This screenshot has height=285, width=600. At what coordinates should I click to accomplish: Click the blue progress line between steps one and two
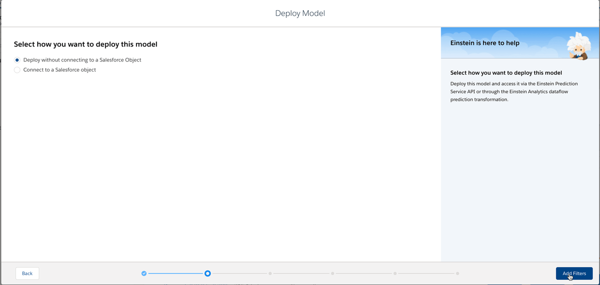(175, 273)
